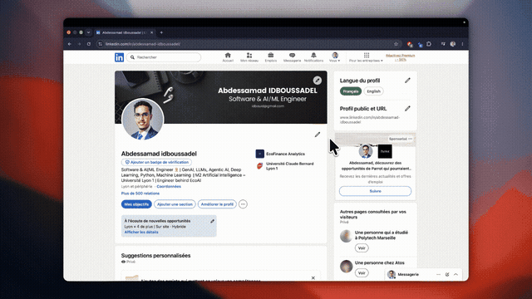Open the Notifications bell icon

313,57
